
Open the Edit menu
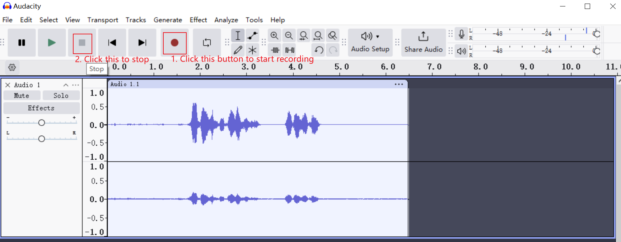[x=26, y=20]
